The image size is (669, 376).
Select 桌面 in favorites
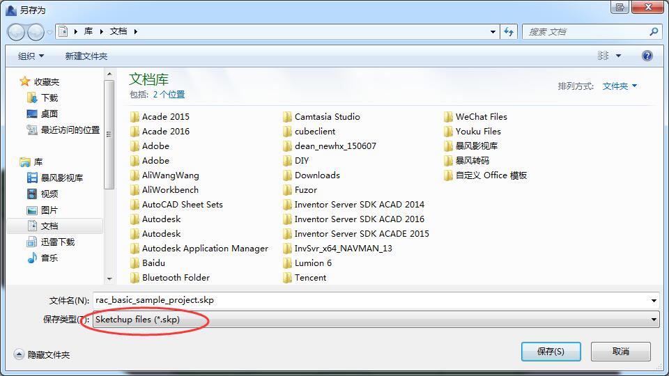coord(43,113)
